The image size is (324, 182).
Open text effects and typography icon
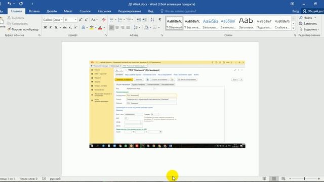83,27
